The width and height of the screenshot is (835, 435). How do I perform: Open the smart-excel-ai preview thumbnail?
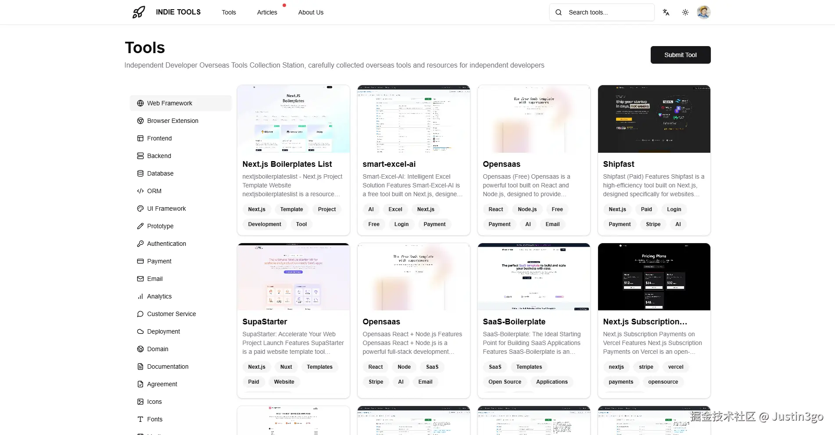click(x=414, y=119)
